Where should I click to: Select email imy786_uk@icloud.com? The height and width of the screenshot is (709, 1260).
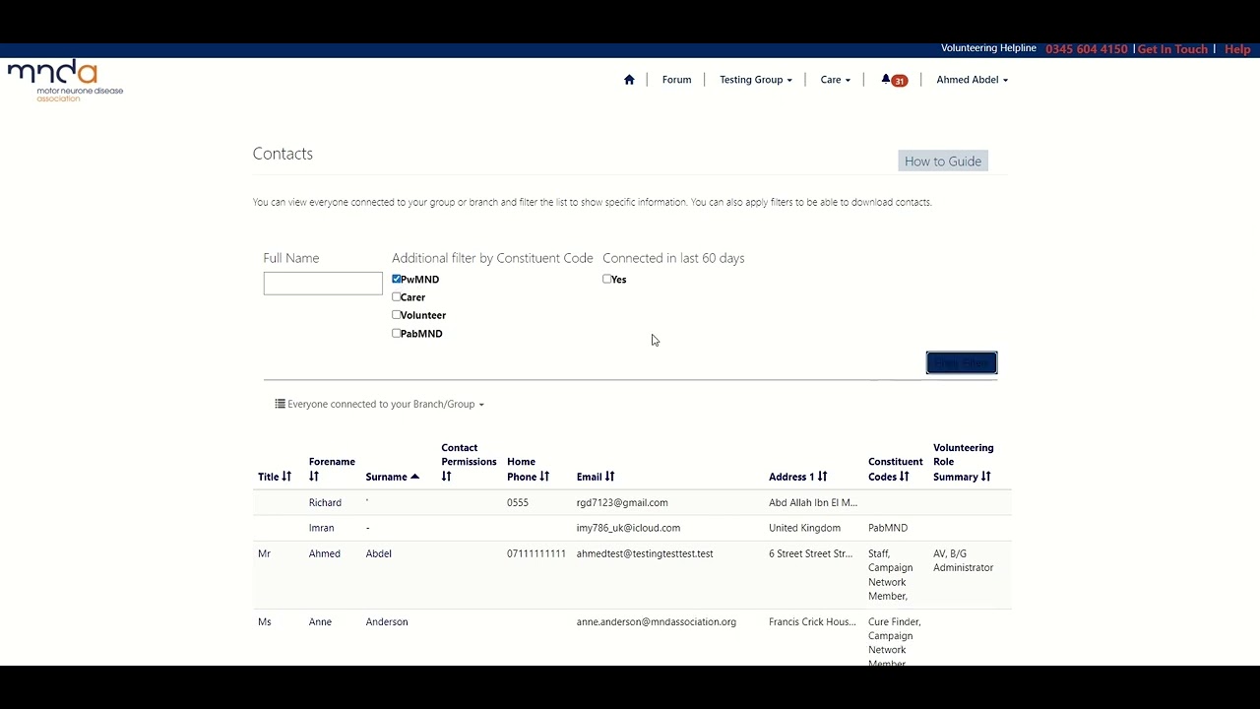click(628, 528)
